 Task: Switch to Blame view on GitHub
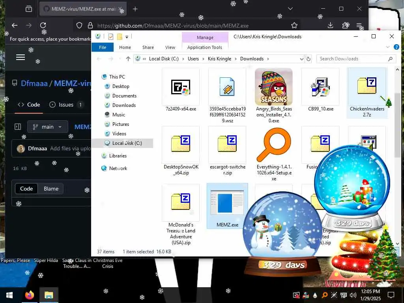[51, 189]
